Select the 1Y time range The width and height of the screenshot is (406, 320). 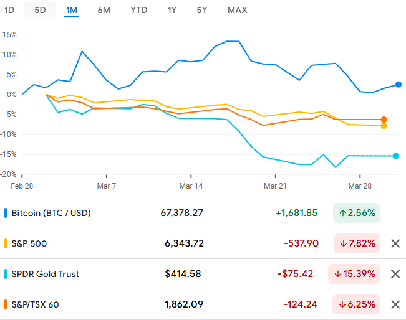point(172,10)
